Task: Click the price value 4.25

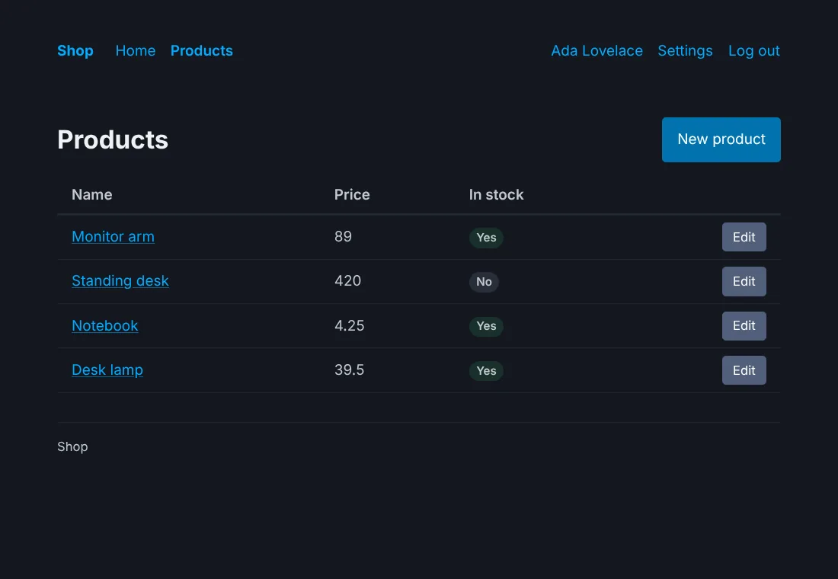Action: point(350,325)
